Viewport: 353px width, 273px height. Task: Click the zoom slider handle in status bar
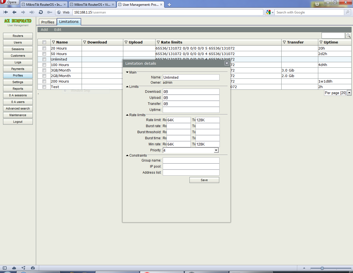point(322,268)
